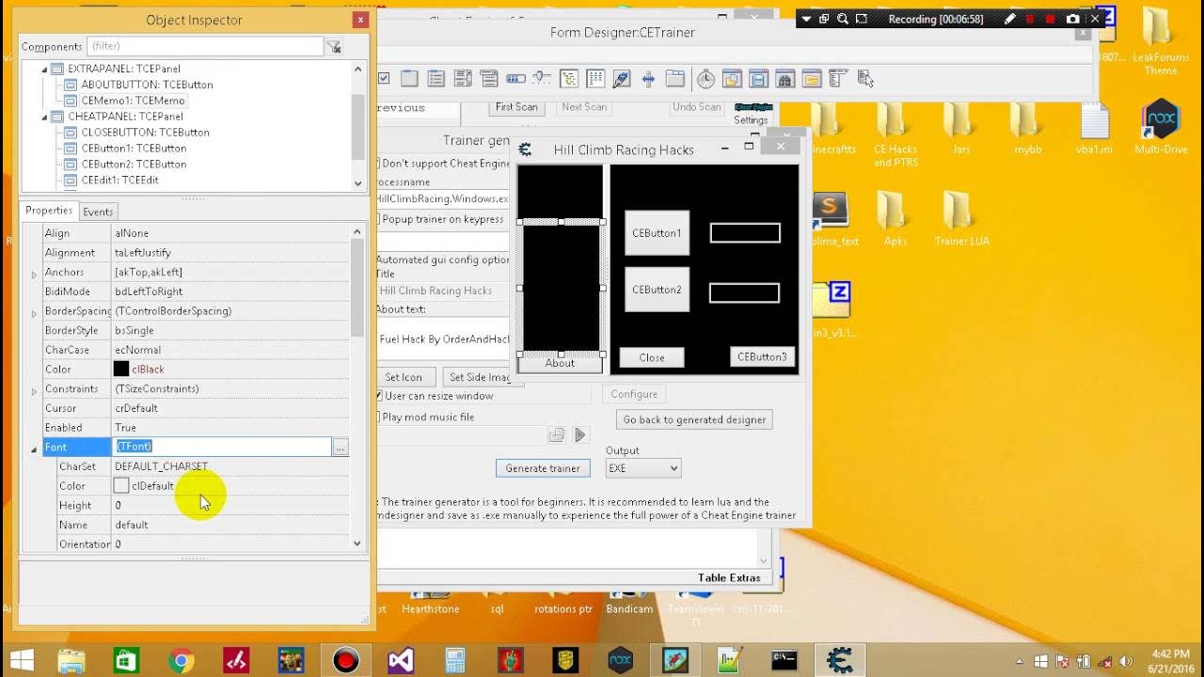Click the Bandicam magnifier icon
Screen dimensions: 1204x677
843,19
